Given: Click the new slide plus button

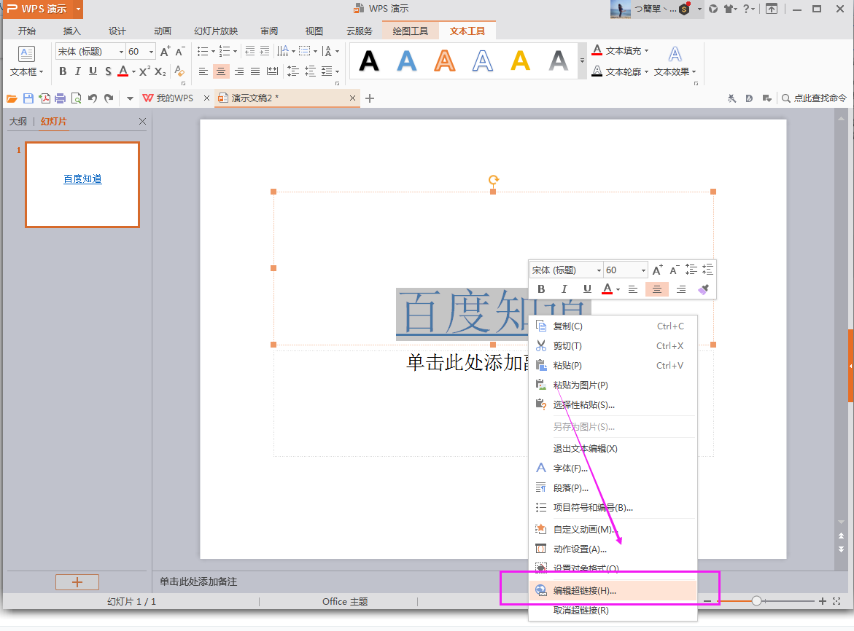Looking at the screenshot, I should 77,582.
